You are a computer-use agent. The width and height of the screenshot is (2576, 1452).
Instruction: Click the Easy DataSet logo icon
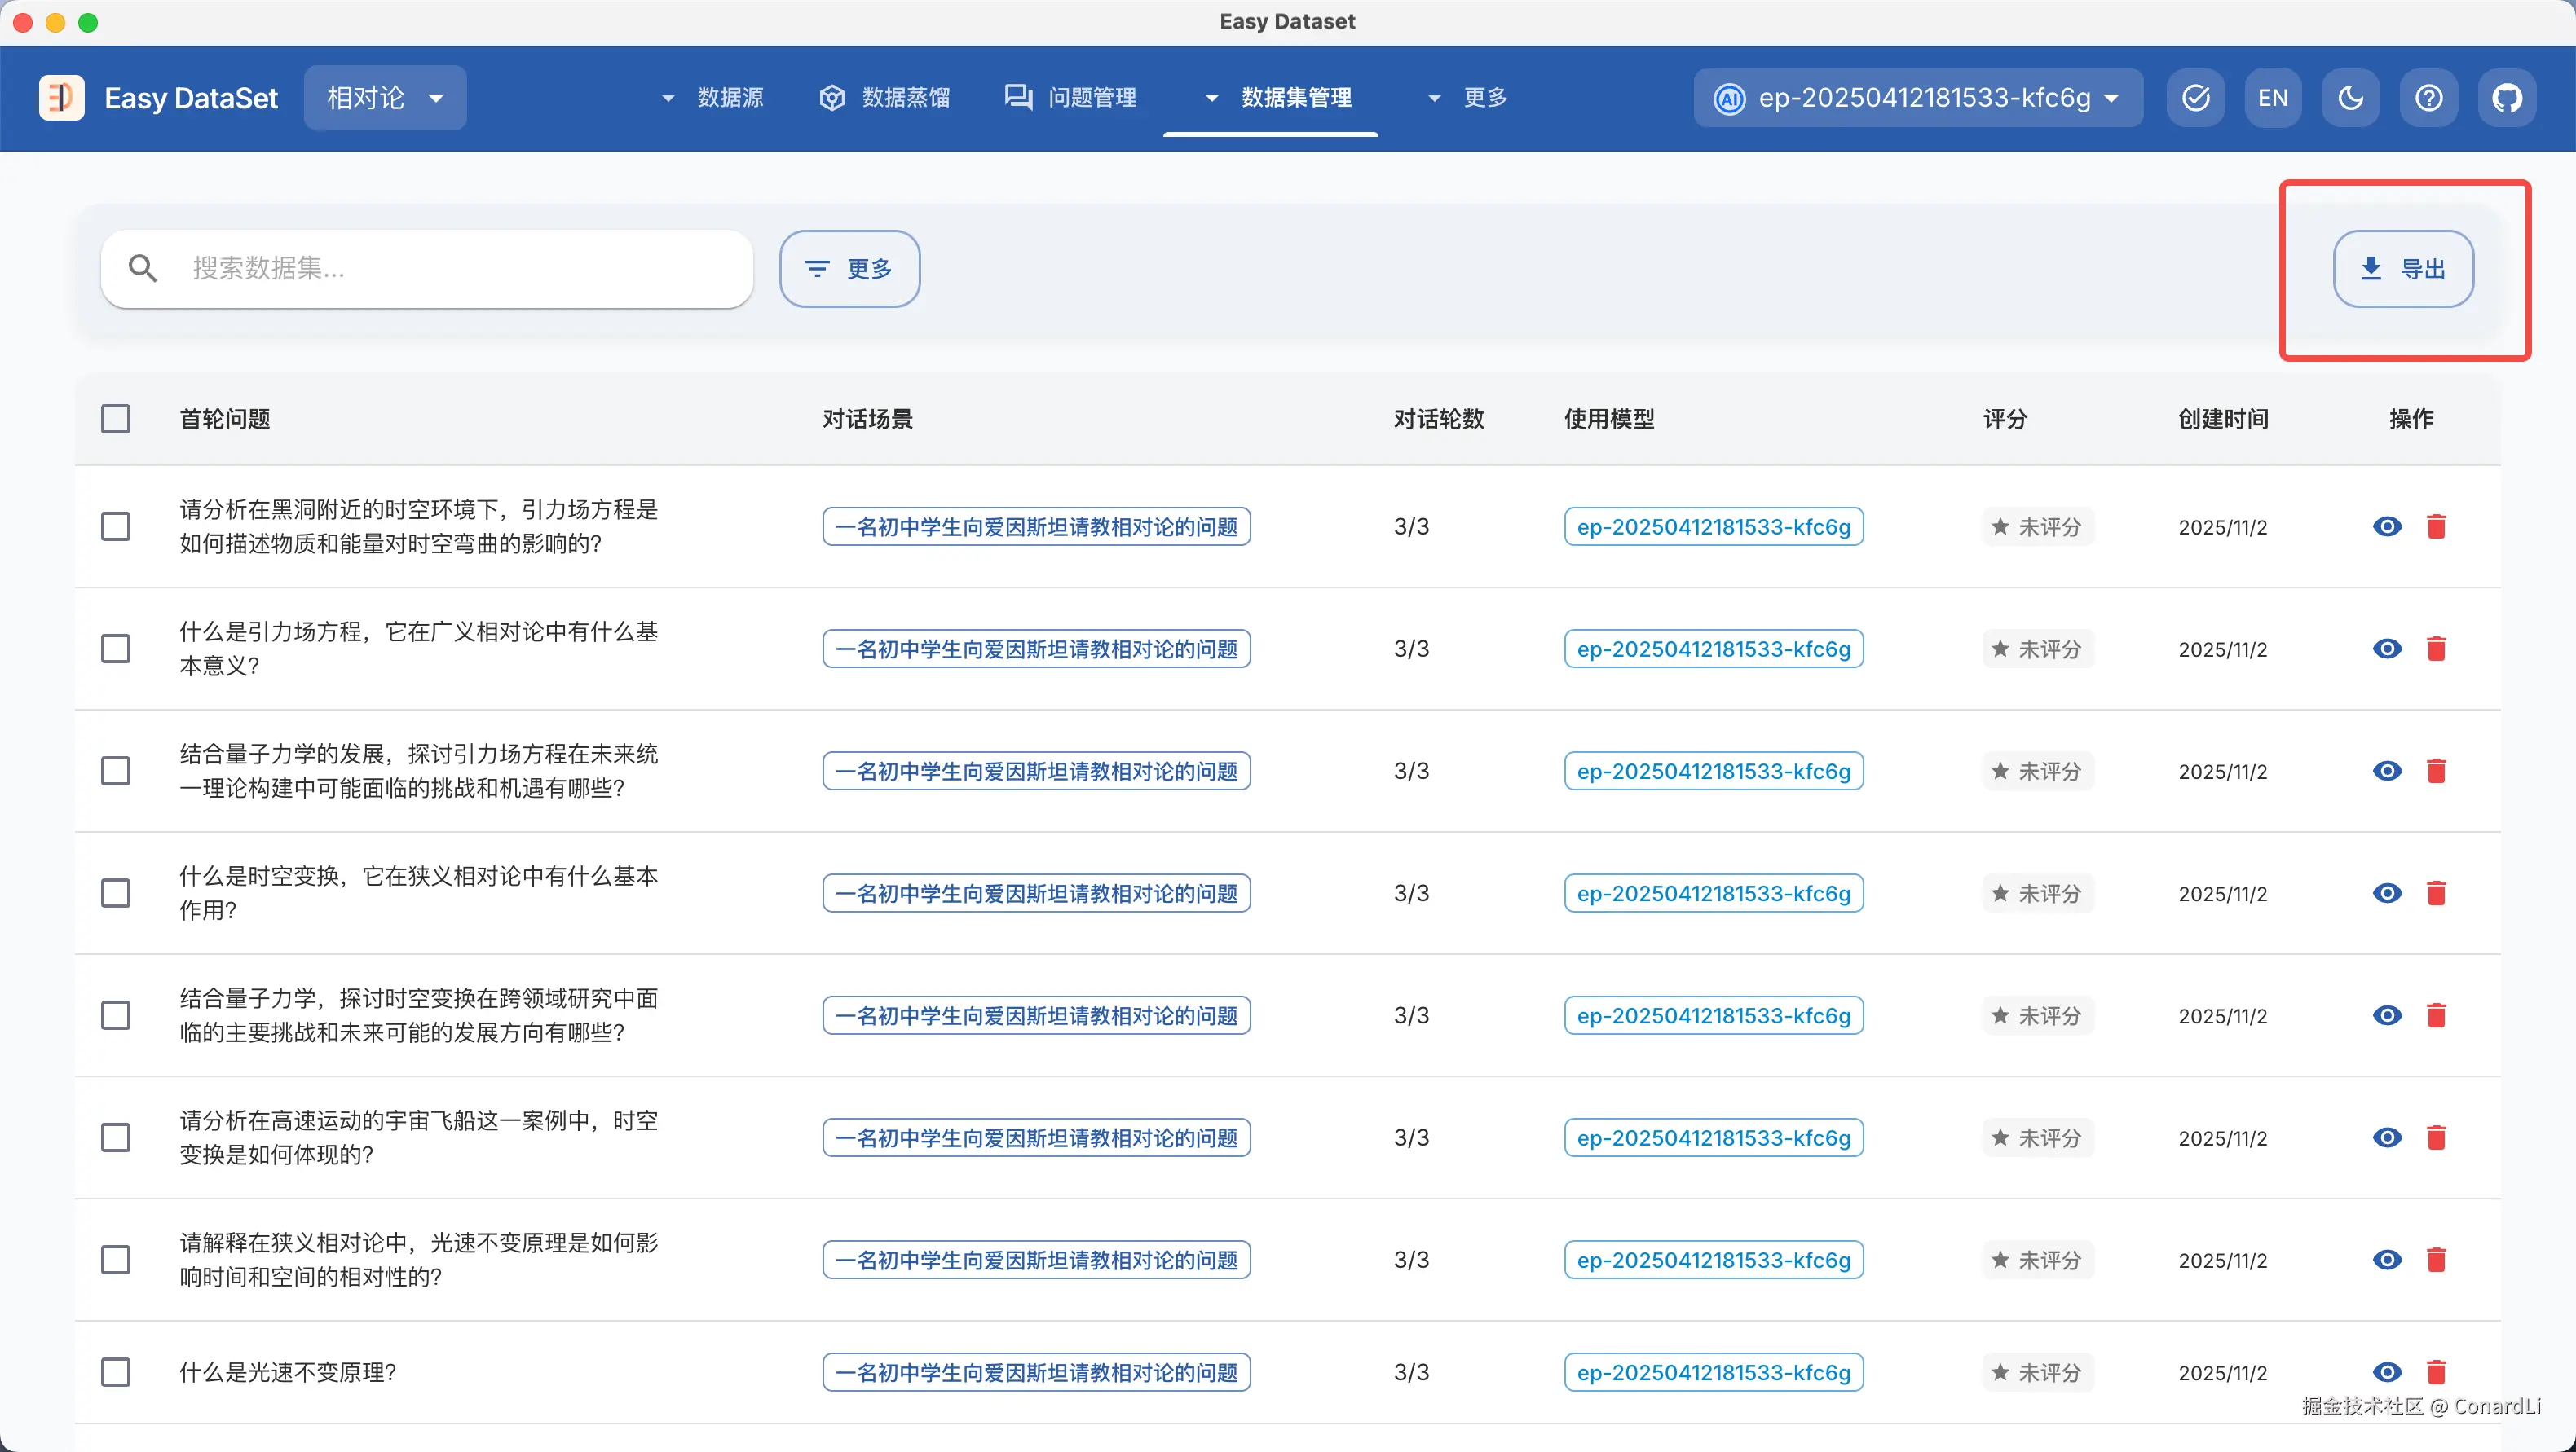pos(61,98)
